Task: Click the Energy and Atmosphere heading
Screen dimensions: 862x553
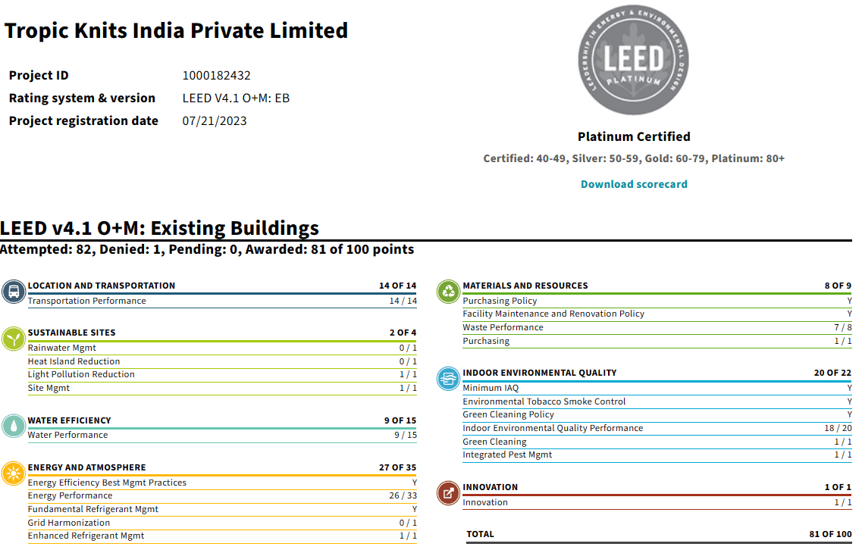Action: click(x=86, y=467)
